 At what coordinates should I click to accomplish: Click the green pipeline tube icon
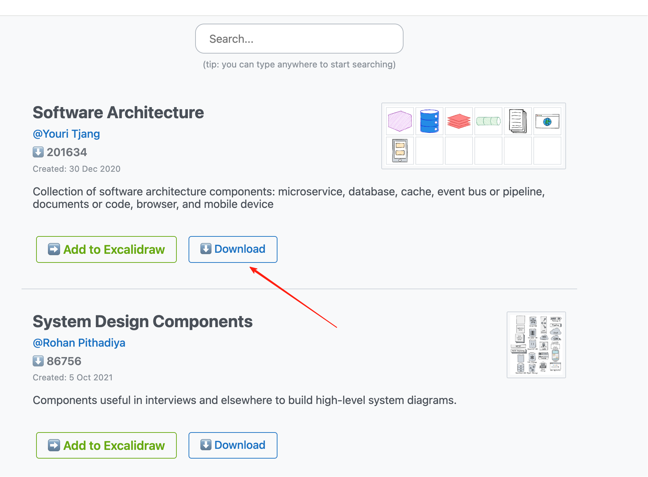pos(488,121)
